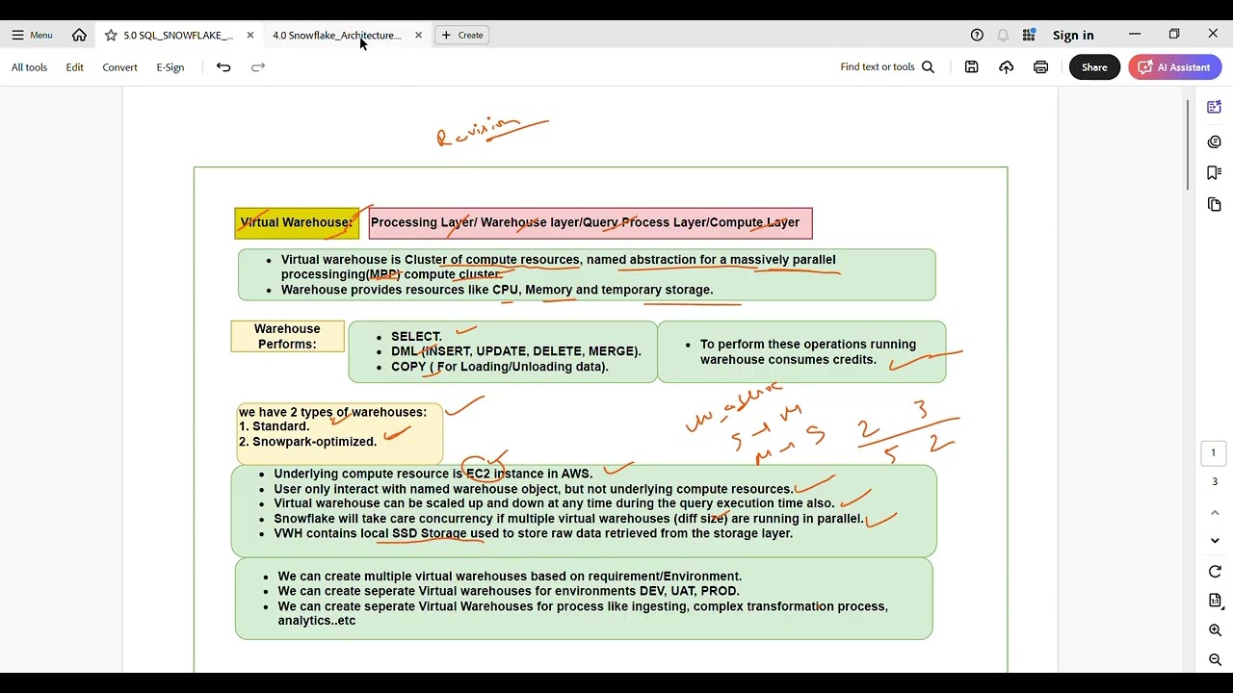Click the Create button
Viewport: 1233px width, 693px height.
pyautogui.click(x=462, y=35)
